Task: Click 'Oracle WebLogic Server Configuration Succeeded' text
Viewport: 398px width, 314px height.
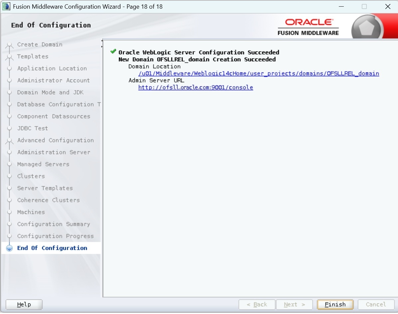Action: coord(199,52)
